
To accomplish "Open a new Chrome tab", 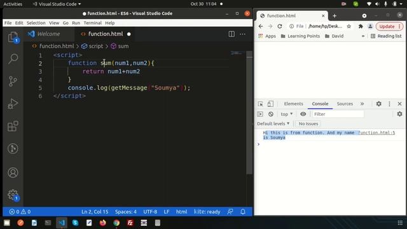I will point(335,16).
